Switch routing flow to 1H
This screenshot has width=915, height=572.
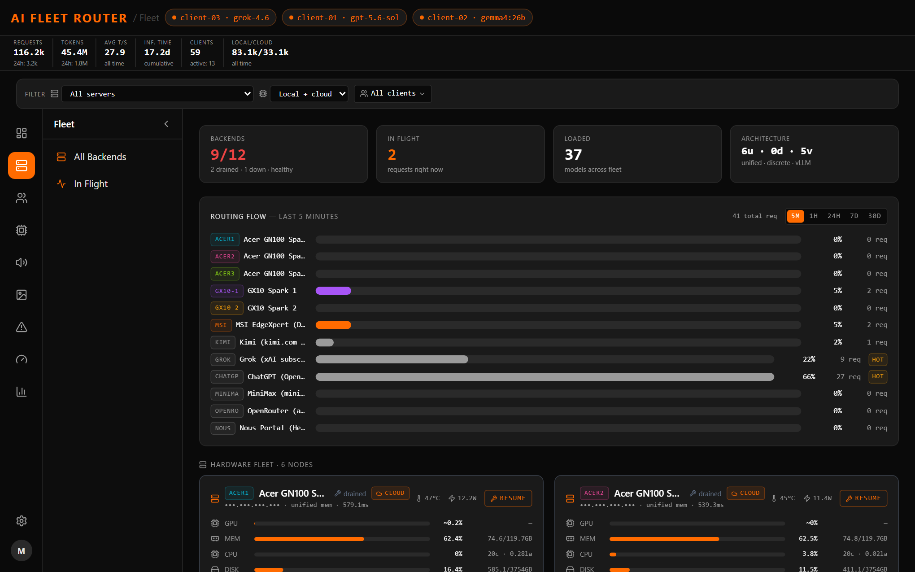(x=813, y=216)
